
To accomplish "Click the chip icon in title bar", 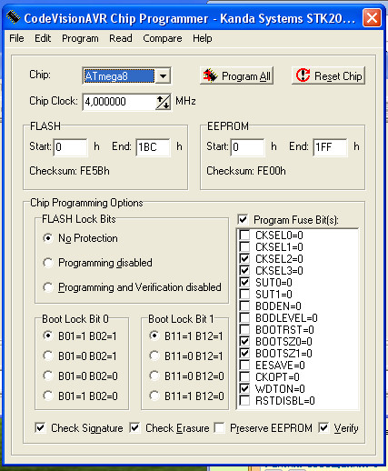I will pos(13,17).
